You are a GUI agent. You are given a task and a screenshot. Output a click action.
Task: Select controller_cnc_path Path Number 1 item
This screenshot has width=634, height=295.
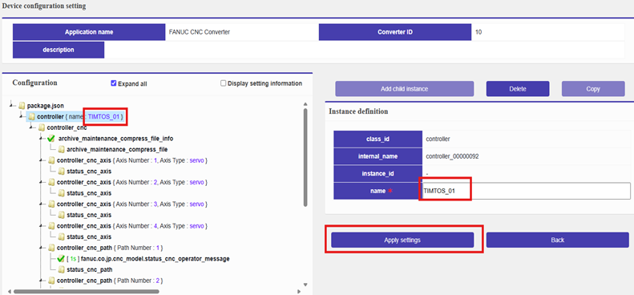pyautogui.click(x=110, y=248)
